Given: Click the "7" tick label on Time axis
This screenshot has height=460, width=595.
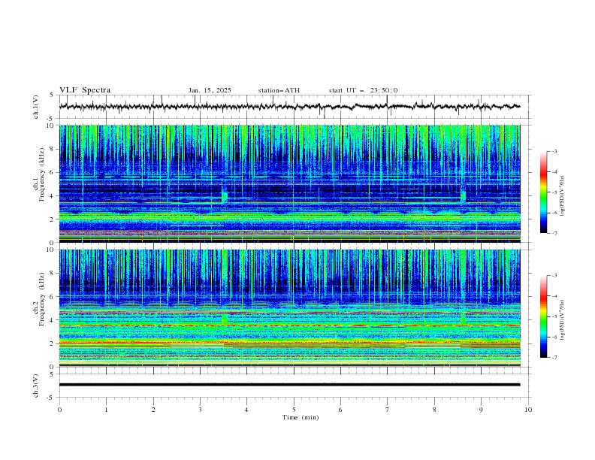Looking at the screenshot, I should click(387, 410).
